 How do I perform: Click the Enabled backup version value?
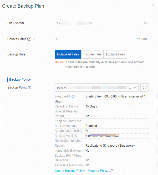click(x=91, y=126)
